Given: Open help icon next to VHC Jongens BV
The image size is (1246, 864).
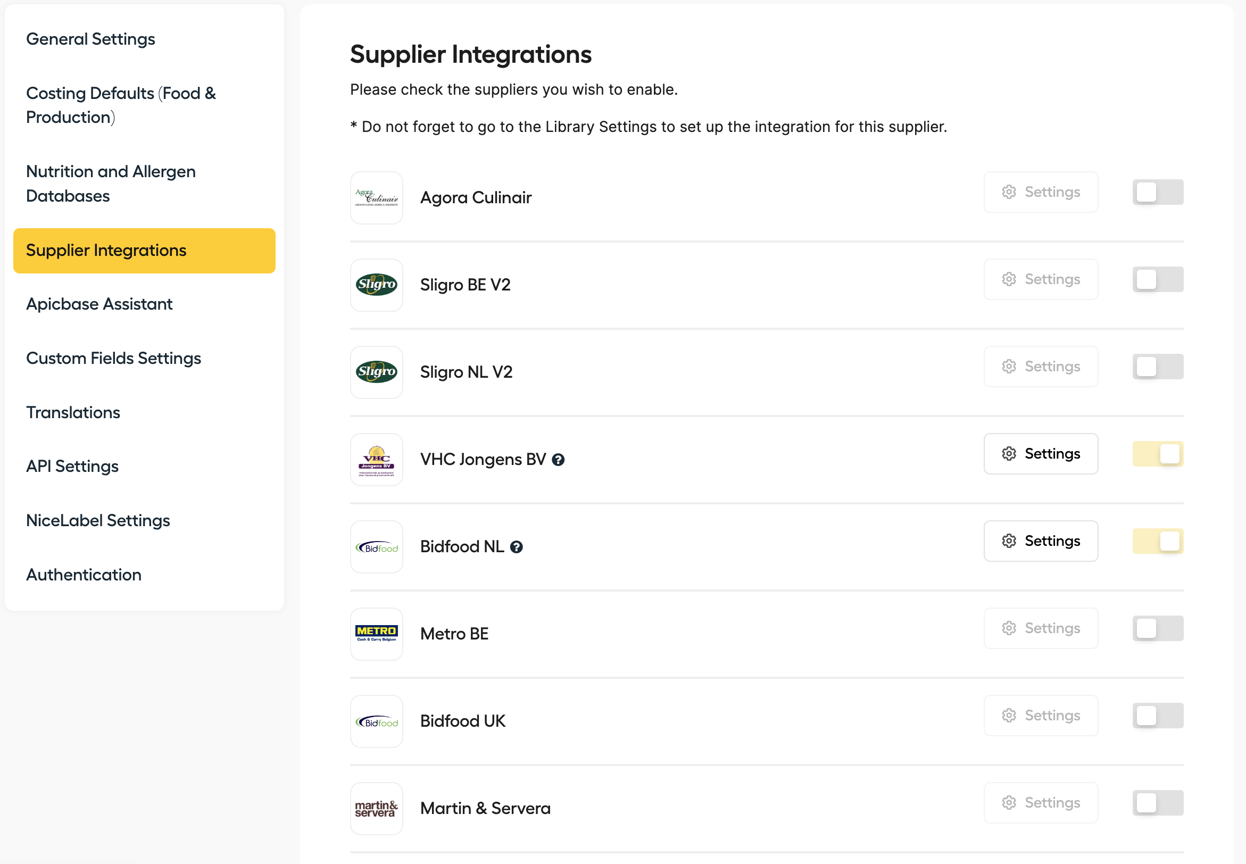Looking at the screenshot, I should [x=558, y=460].
